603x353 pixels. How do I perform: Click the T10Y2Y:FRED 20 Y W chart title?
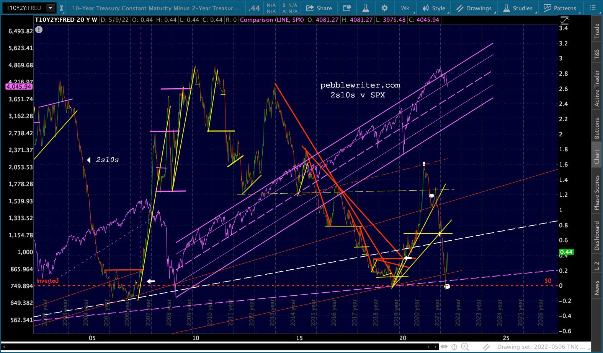[66, 20]
